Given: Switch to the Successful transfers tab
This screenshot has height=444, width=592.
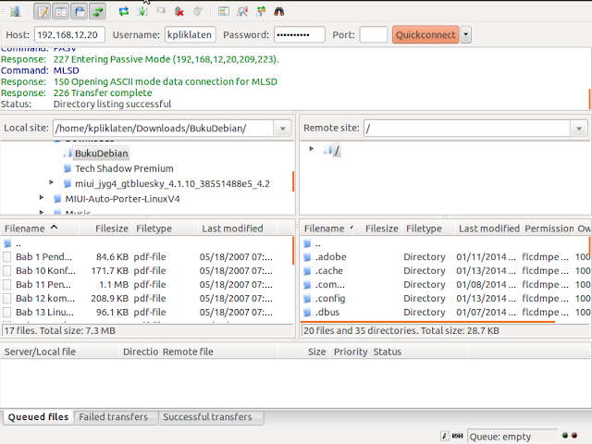Looking at the screenshot, I should pos(211,417).
